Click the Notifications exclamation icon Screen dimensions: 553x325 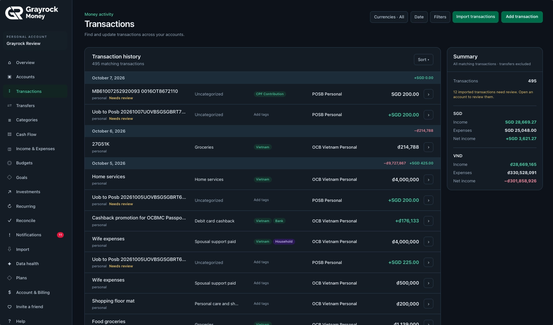(x=9, y=235)
